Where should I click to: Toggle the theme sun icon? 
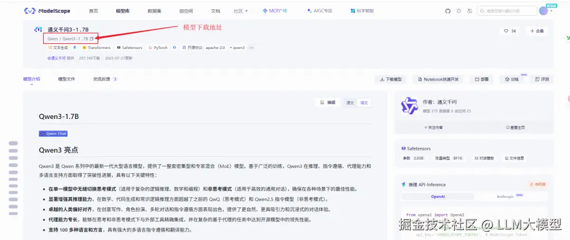[x=459, y=11]
